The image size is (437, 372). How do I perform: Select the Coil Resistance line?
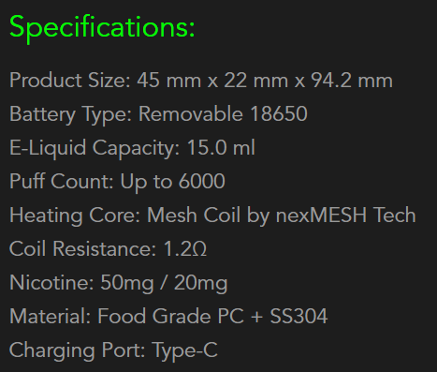click(108, 248)
